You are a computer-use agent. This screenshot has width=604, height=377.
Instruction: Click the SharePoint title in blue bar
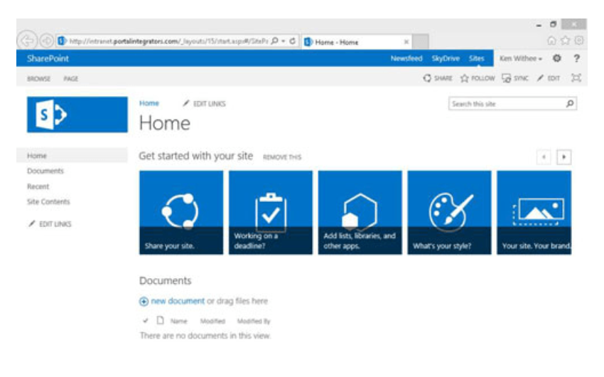48,58
